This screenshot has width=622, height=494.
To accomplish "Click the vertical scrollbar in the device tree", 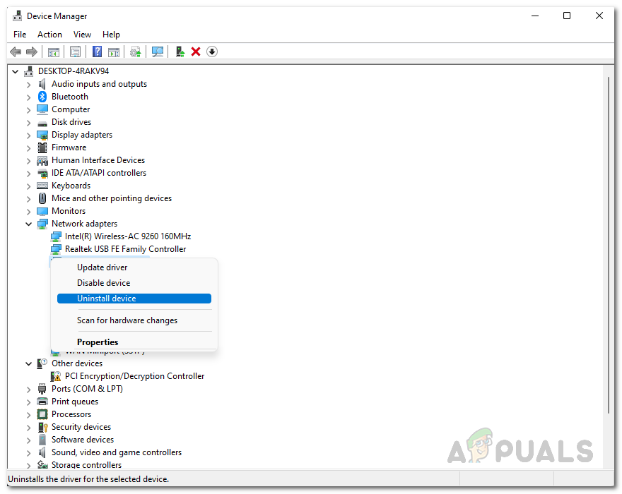I will tap(608, 246).
